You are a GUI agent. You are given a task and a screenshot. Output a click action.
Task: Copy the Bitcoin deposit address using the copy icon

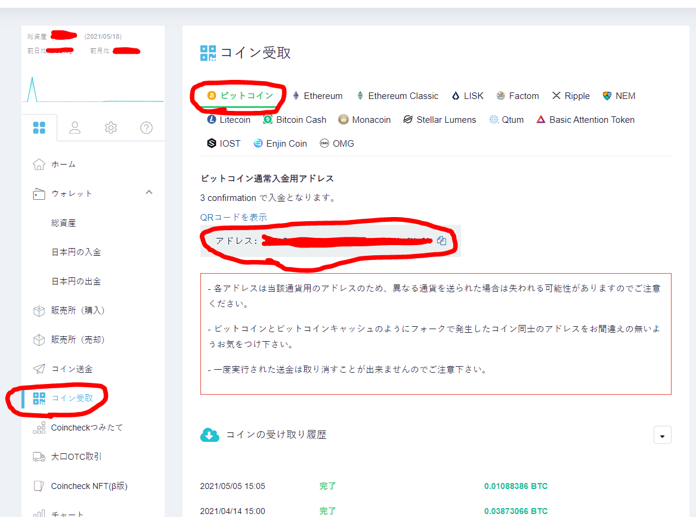tap(442, 240)
